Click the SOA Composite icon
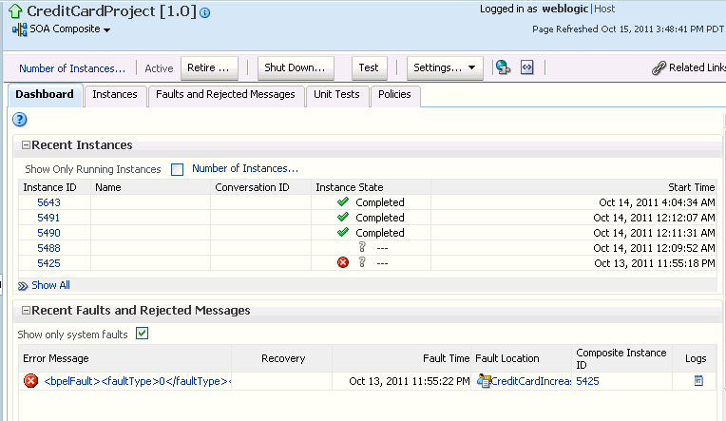 coord(19,30)
